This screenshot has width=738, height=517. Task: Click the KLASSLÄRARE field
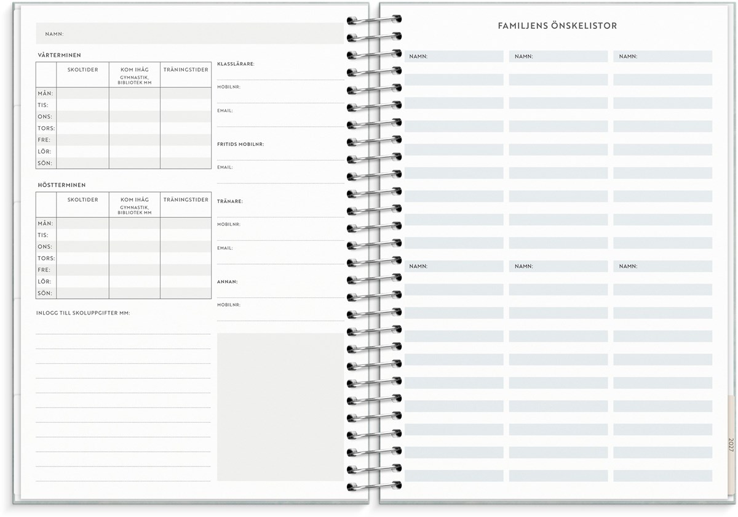coord(280,73)
